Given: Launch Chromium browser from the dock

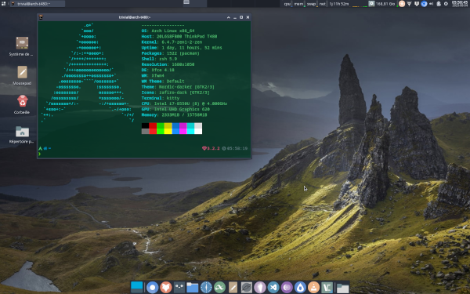Looking at the screenshot, I should [x=152, y=288].
